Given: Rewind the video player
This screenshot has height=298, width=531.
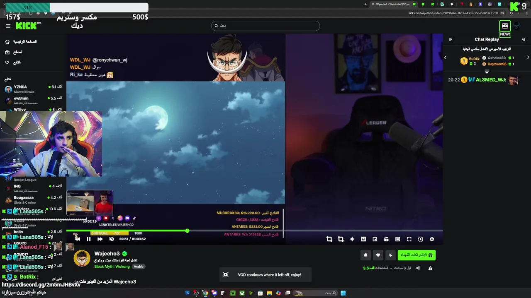Looking at the screenshot, I should pyautogui.click(x=77, y=239).
